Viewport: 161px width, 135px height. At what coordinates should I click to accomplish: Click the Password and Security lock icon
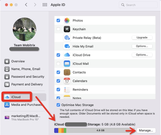pyautogui.click(x=7, y=77)
